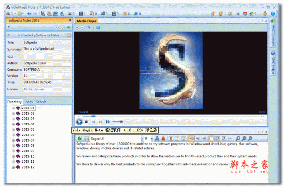Expand the 2013-12 tree node
The width and height of the screenshot is (284, 187).
[13, 167]
